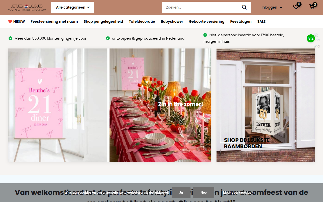Go to the NIEUW menu item
The image size is (323, 202).
pyautogui.click(x=16, y=21)
